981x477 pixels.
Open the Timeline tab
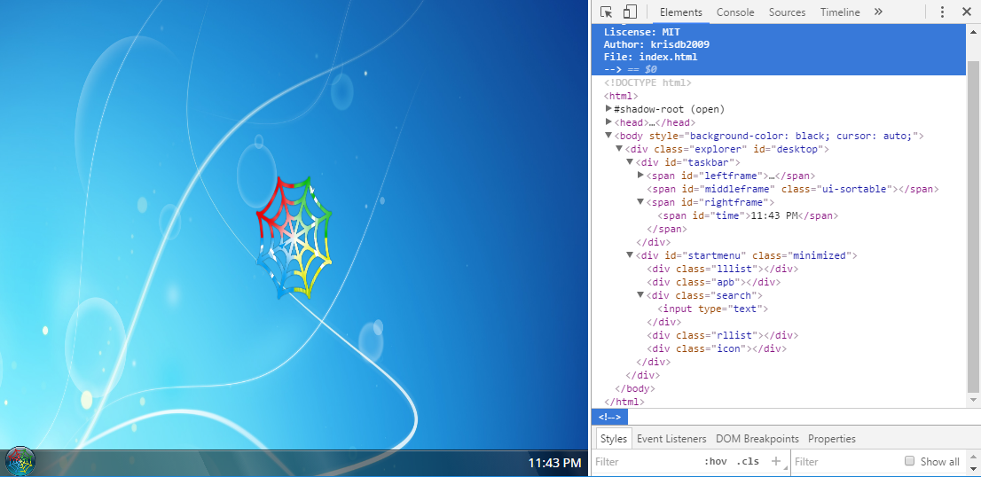pos(840,12)
